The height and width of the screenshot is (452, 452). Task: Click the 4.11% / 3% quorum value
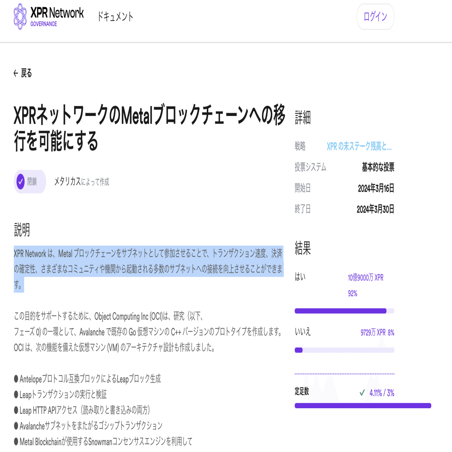click(x=382, y=392)
